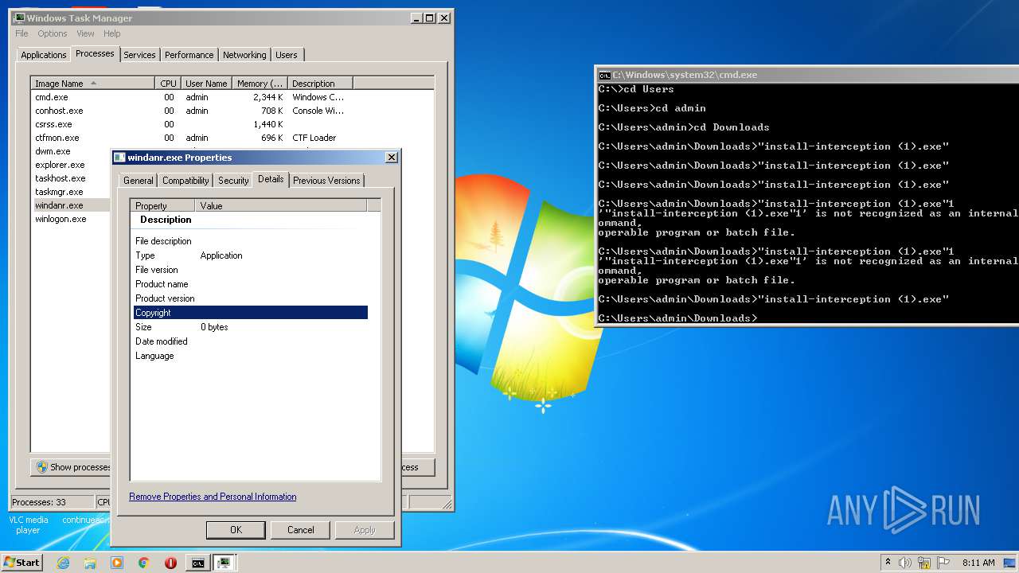Switch to the Applications tab
1019x573 pixels.
[43, 55]
